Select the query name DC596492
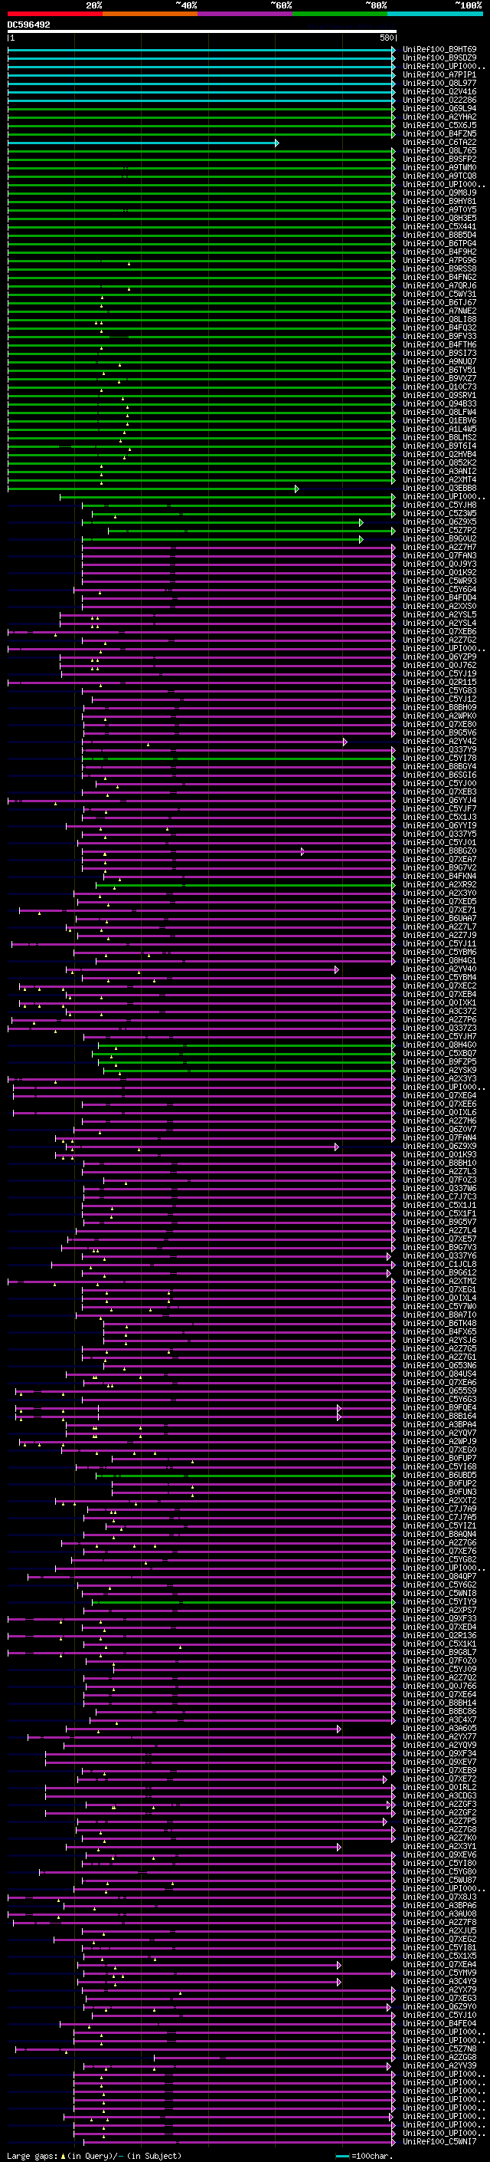The image size is (490, 2162). (28, 25)
